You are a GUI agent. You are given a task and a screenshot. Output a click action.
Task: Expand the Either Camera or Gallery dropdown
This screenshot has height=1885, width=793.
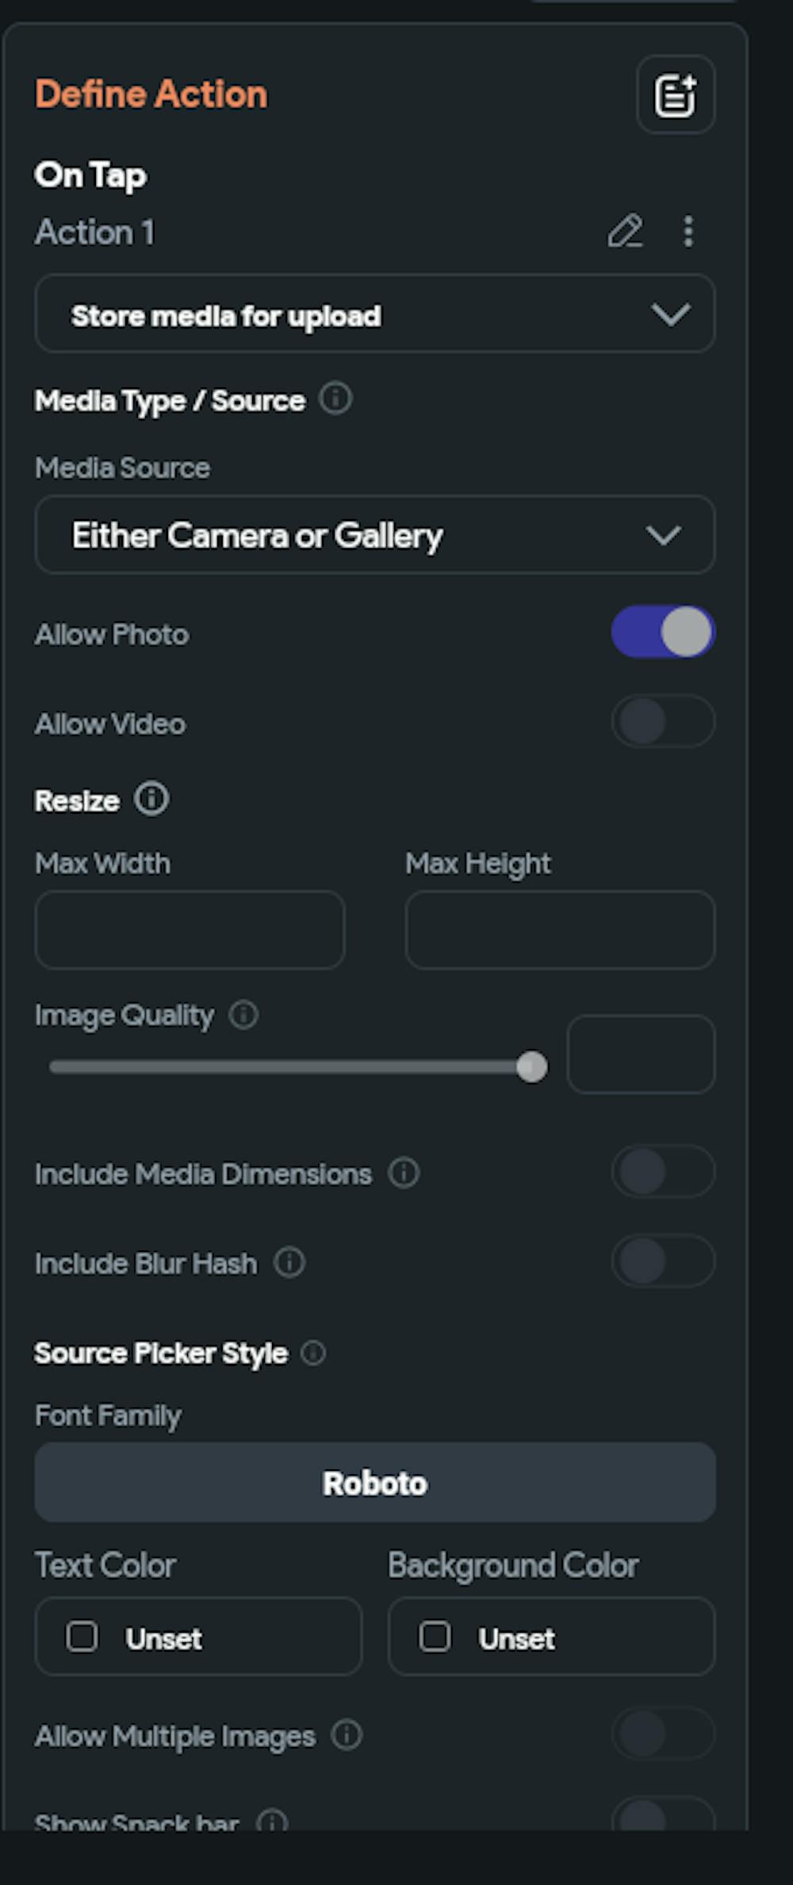pyautogui.click(x=375, y=535)
